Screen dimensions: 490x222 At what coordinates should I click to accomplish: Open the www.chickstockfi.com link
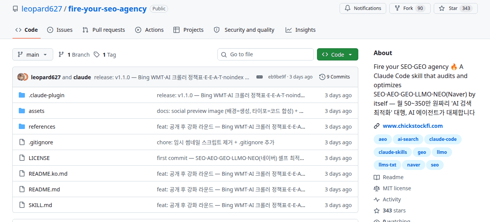coord(413,126)
